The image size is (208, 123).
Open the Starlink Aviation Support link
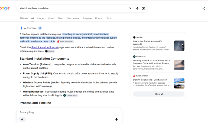click(x=44, y=47)
